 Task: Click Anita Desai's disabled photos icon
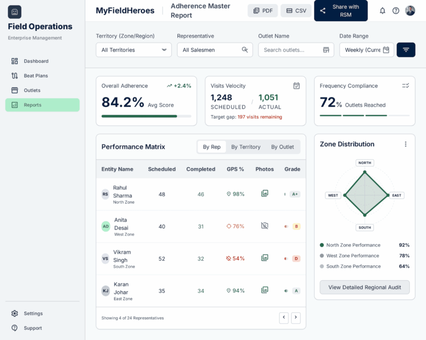click(x=265, y=225)
